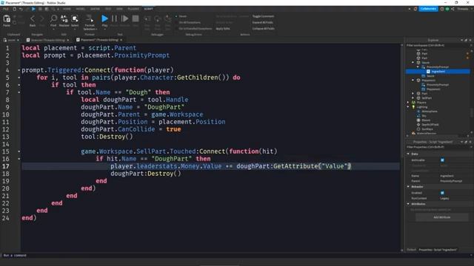474x266 pixels.
Task: Collapse fold arrow on line 7
Action: point(19,92)
